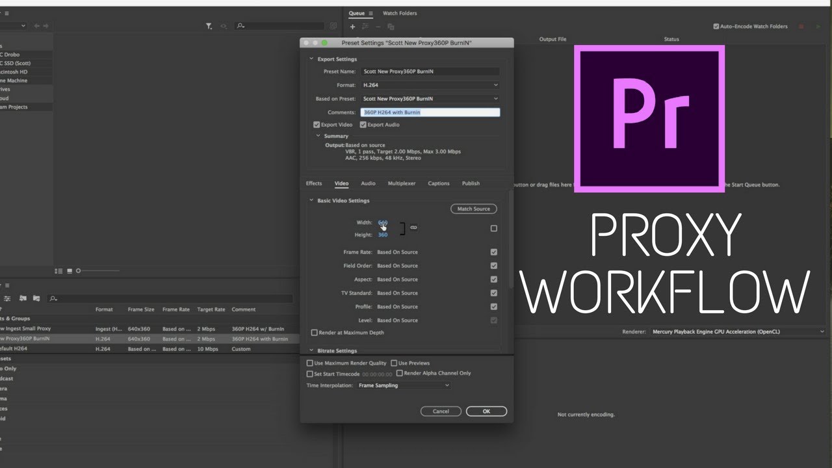Open the Format dropdown showing H.264
832x468 pixels.
430,85
